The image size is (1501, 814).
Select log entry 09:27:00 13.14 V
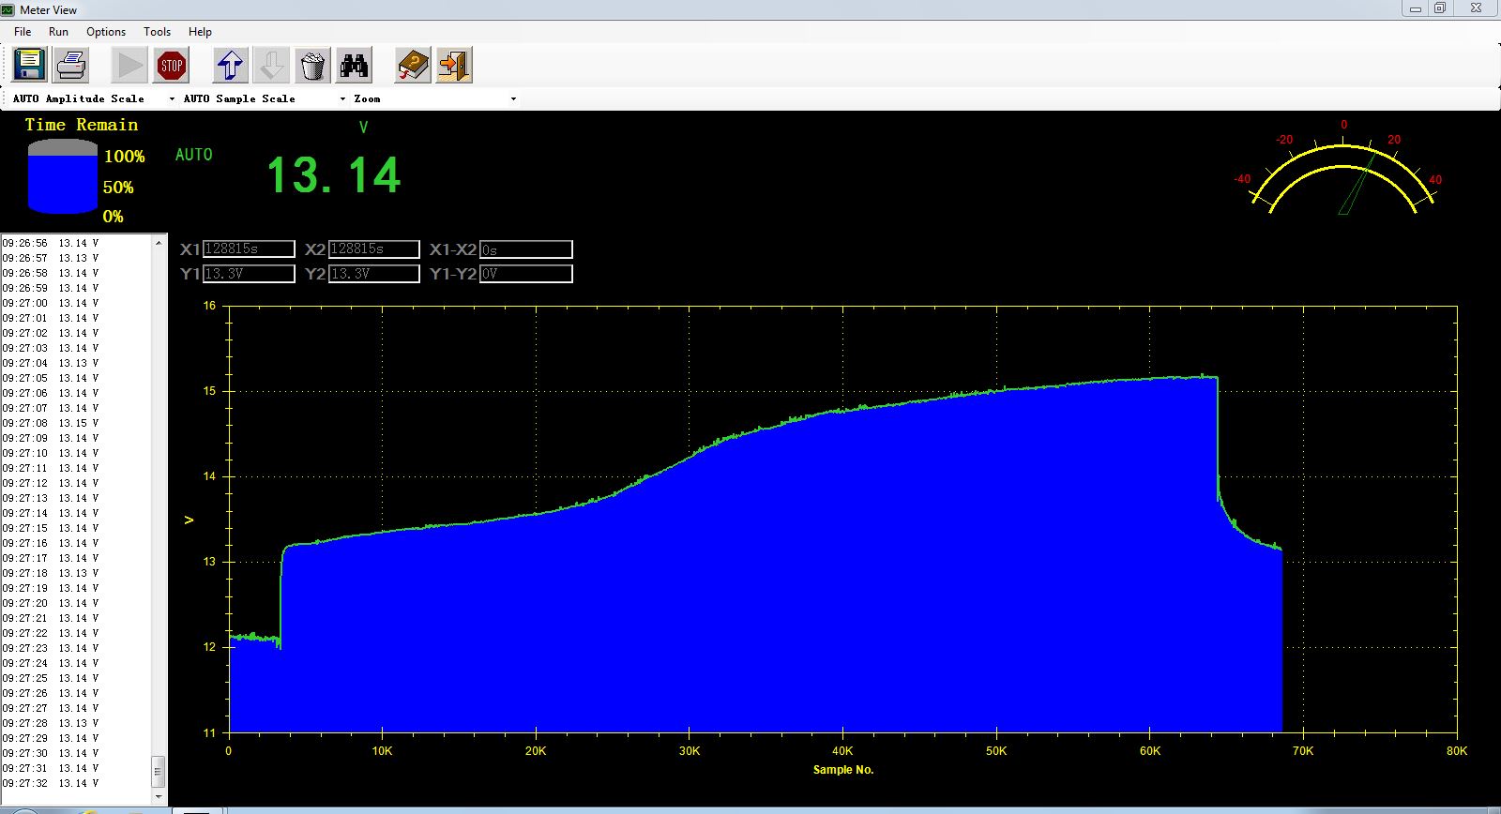pyautogui.click(x=51, y=303)
